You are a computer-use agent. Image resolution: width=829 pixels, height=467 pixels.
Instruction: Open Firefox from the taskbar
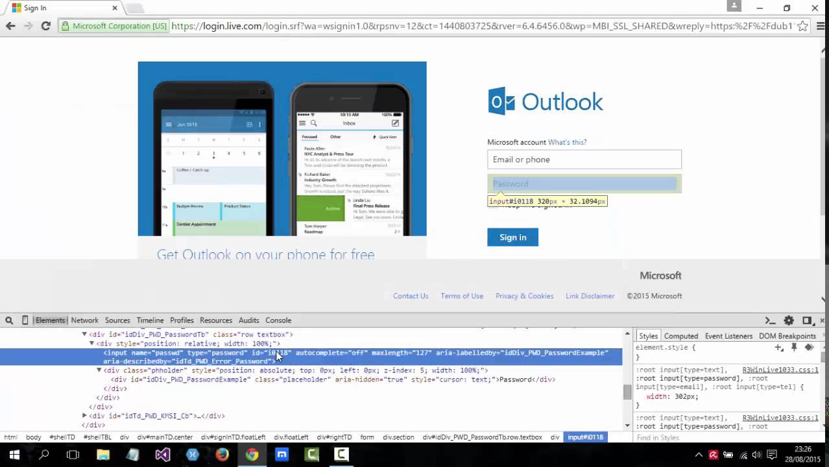pyautogui.click(x=222, y=455)
